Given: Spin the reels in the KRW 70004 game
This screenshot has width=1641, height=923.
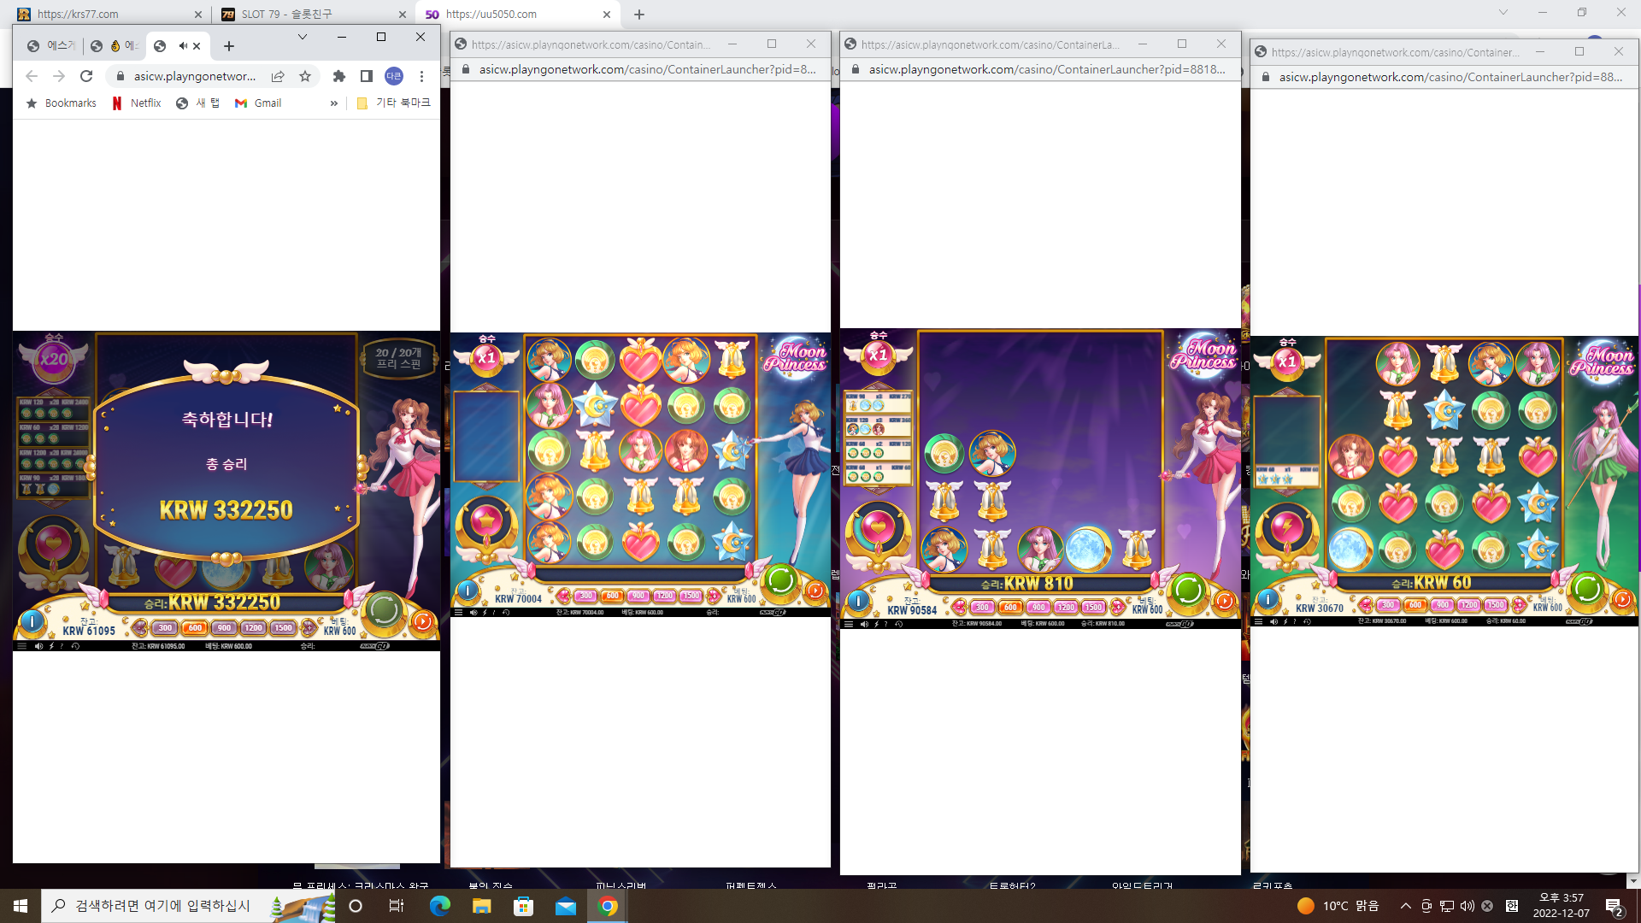Looking at the screenshot, I should click(x=780, y=580).
